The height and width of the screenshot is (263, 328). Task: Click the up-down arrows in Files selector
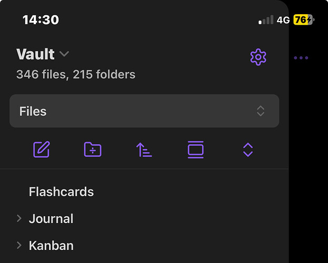pos(260,111)
